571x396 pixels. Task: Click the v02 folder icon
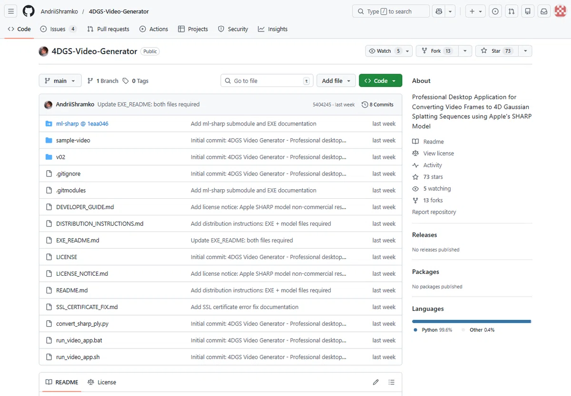[x=49, y=157]
